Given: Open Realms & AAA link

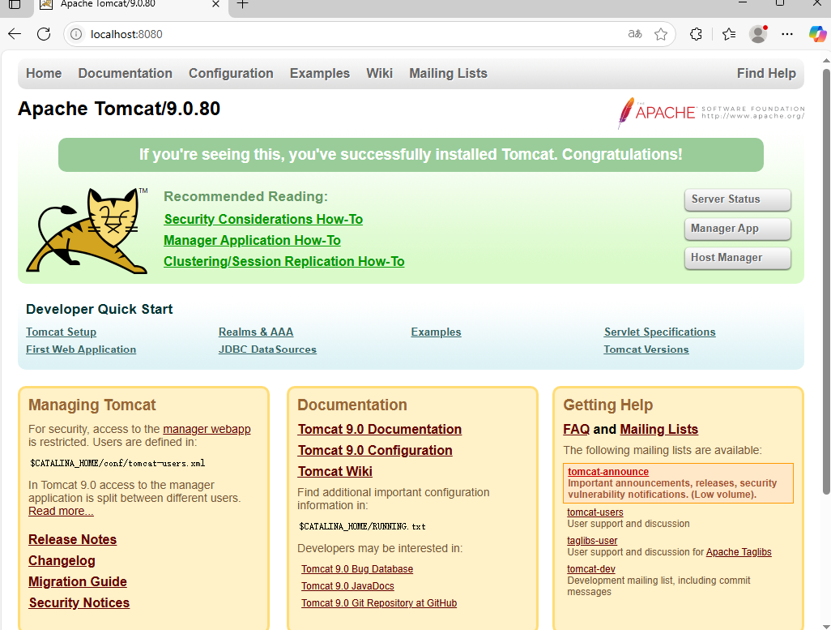Looking at the screenshot, I should (256, 332).
